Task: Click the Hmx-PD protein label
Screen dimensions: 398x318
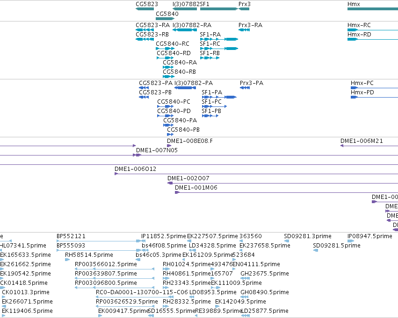Action: click(362, 92)
